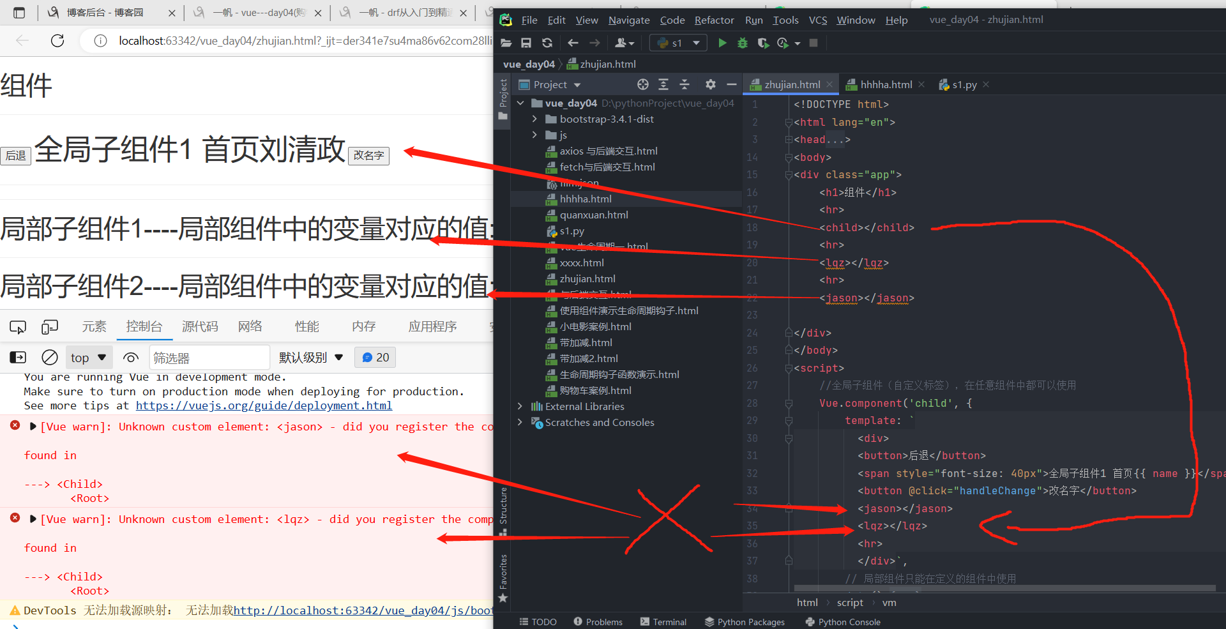1226x629 pixels.
Task: View site information icon in address bar
Action: click(100, 41)
